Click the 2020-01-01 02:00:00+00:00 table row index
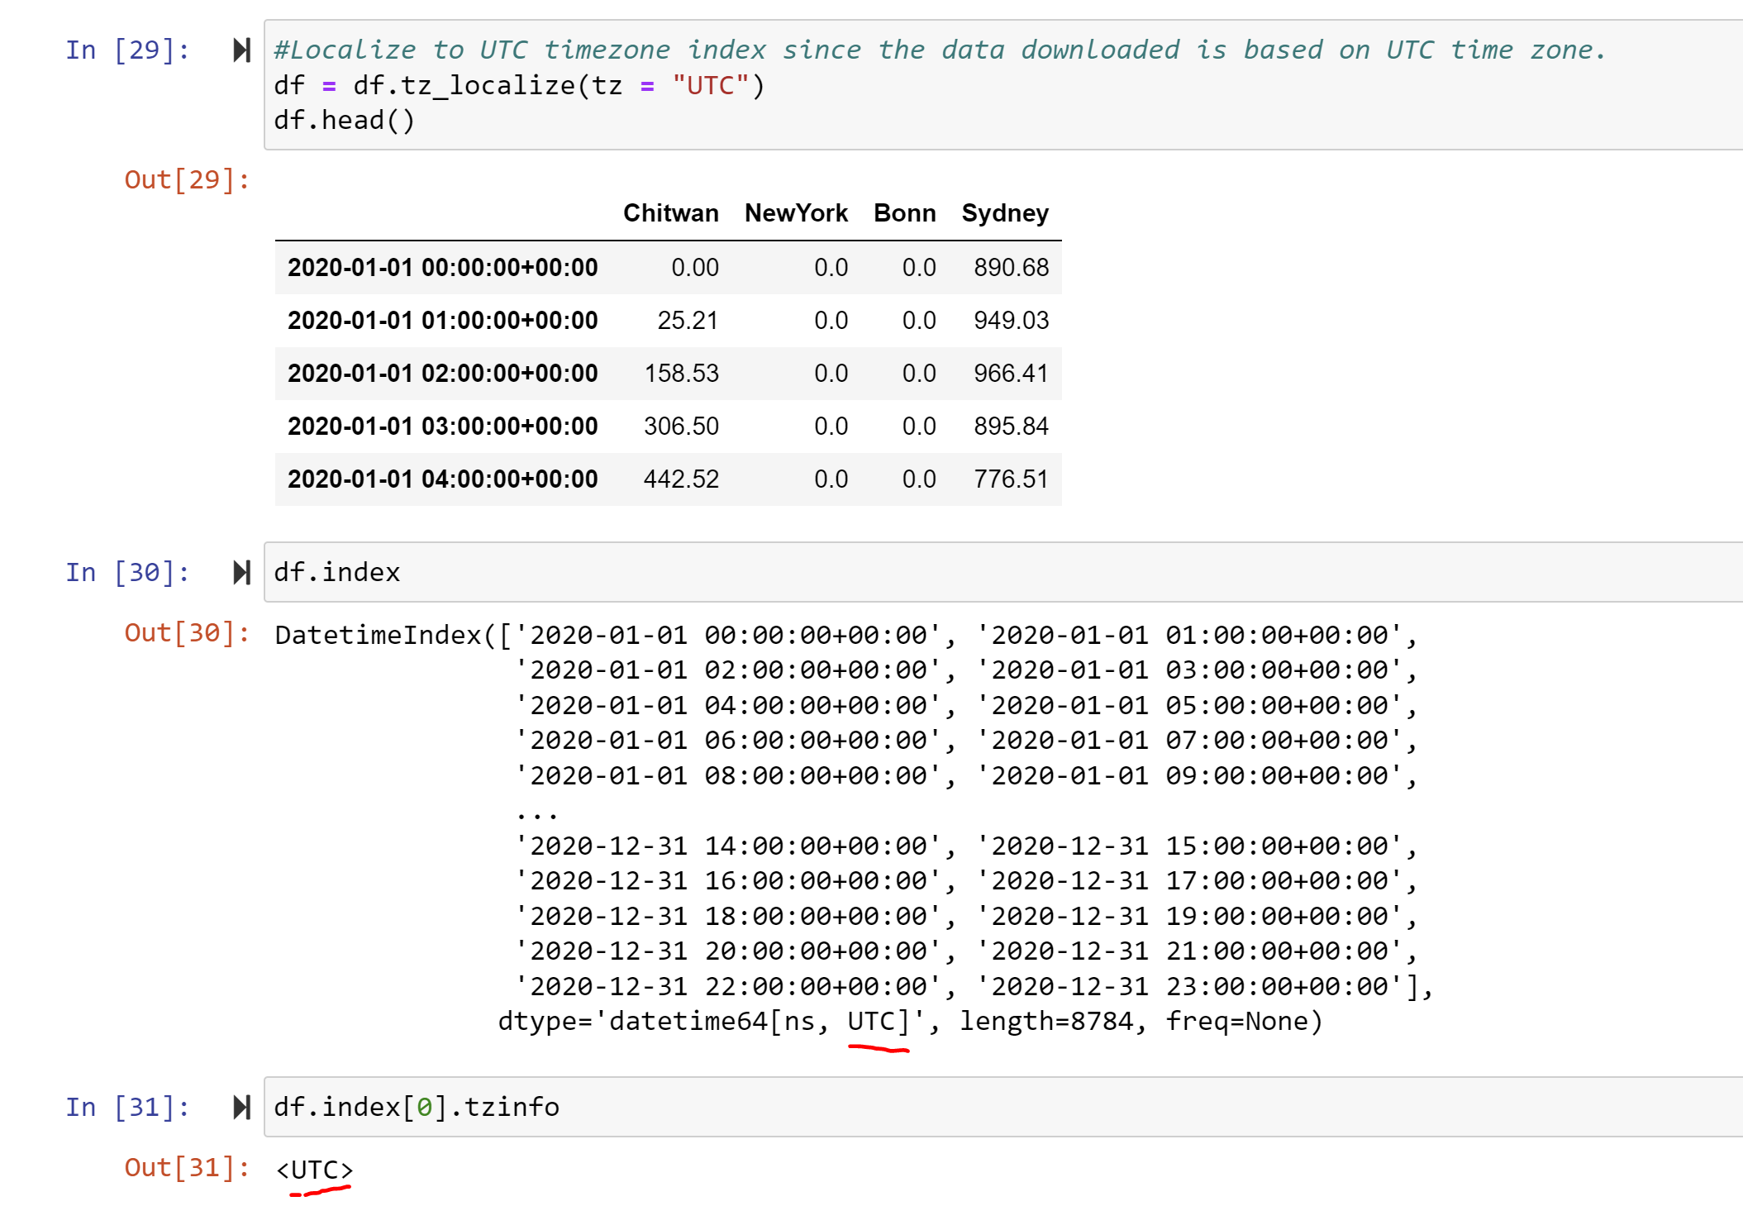 point(442,374)
